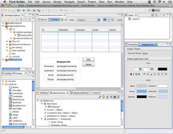Image resolution: width=173 pixels, height=134 pixels.
Task: Click the connect to data service icon
Action: point(100,97)
